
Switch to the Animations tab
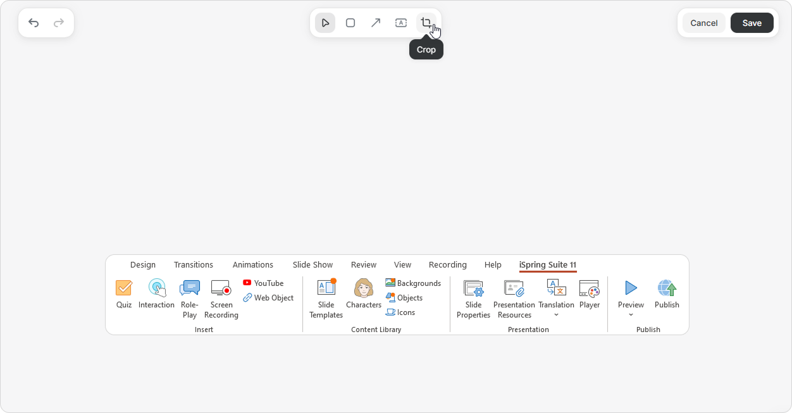click(253, 264)
